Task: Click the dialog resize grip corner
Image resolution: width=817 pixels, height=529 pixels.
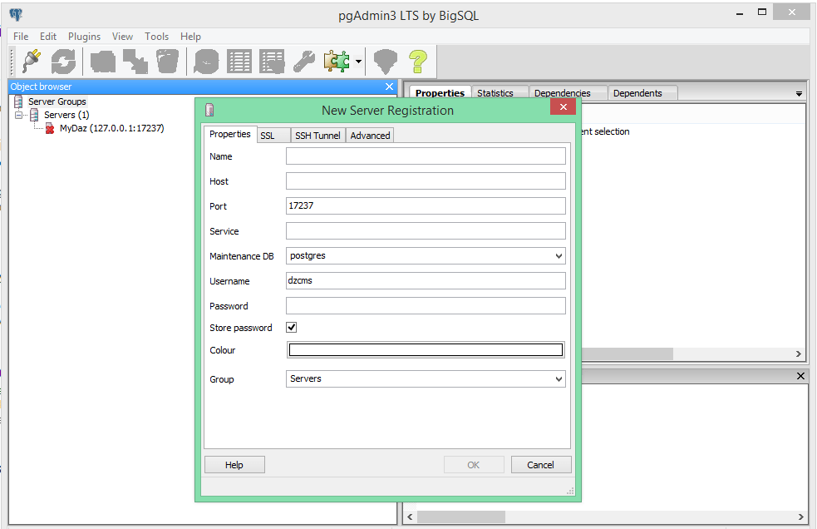Action: pyautogui.click(x=570, y=491)
